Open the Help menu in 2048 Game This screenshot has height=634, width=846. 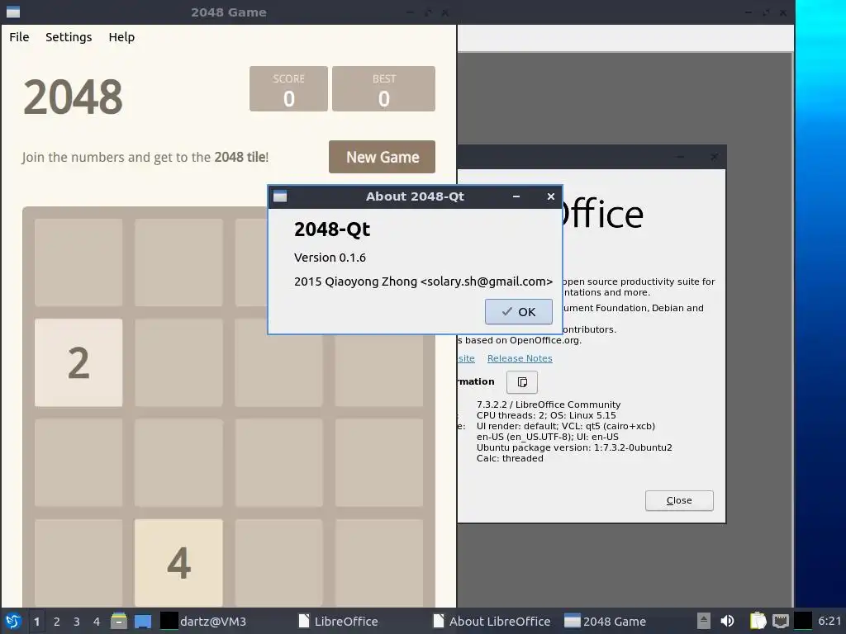[121, 37]
